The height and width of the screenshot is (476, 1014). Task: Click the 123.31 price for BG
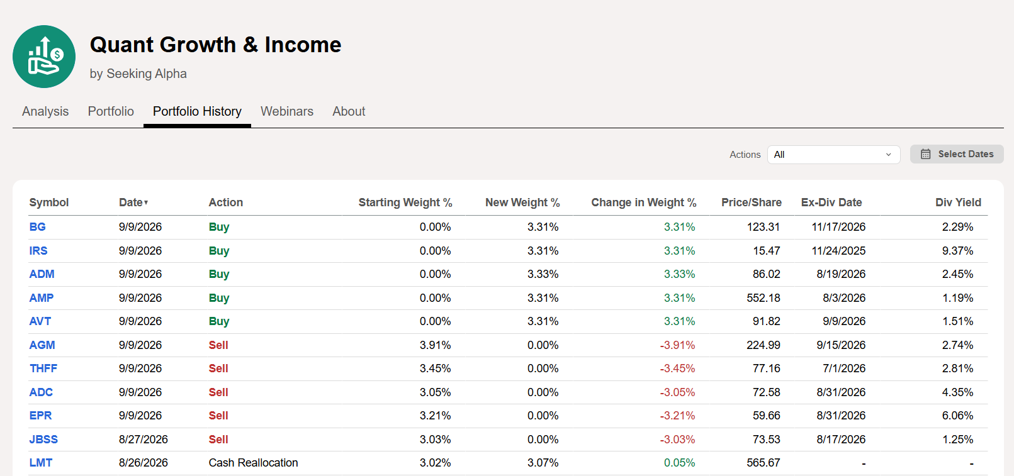coord(763,227)
